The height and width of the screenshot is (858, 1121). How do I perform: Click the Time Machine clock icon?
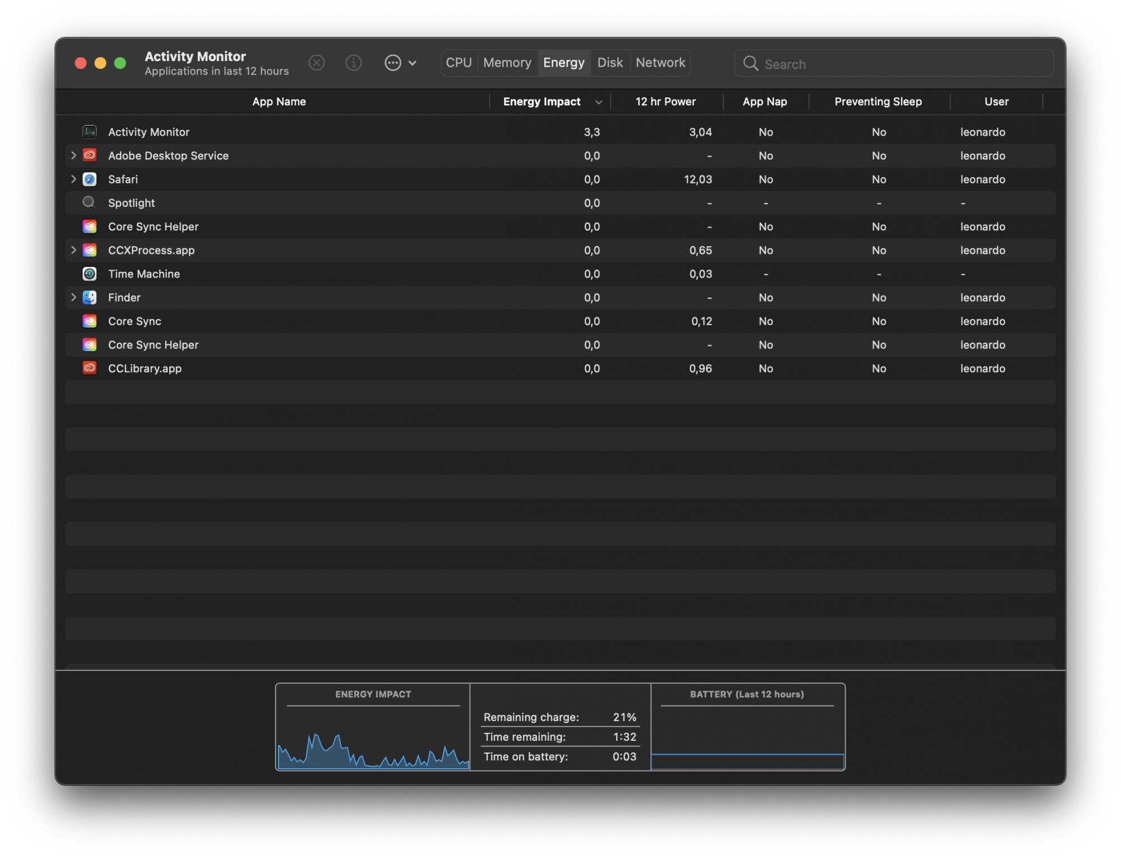tap(90, 274)
